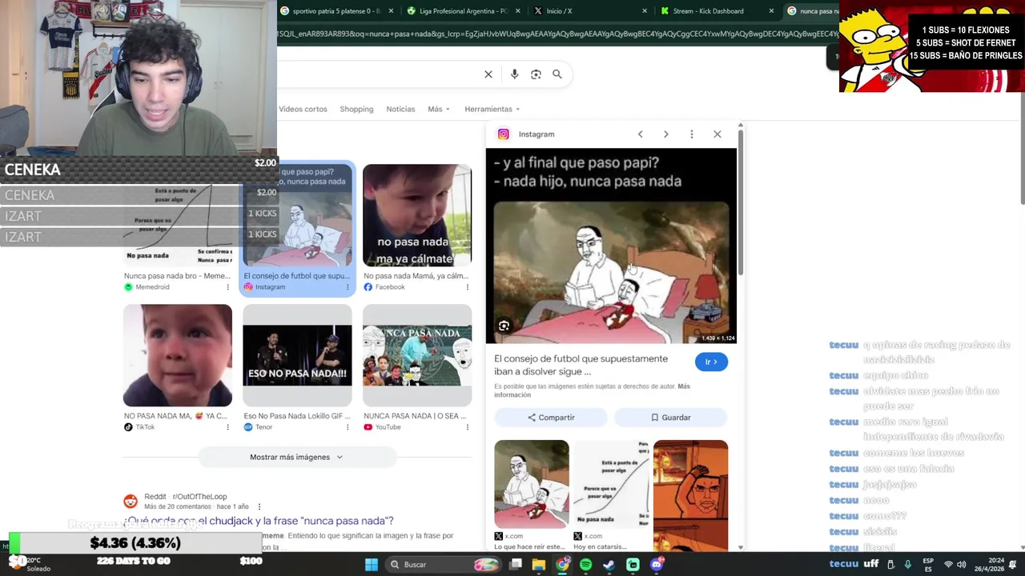Open 'ESO NO PASA NADA!!!' Tenor thumbnail
1025x576 pixels.
click(297, 355)
